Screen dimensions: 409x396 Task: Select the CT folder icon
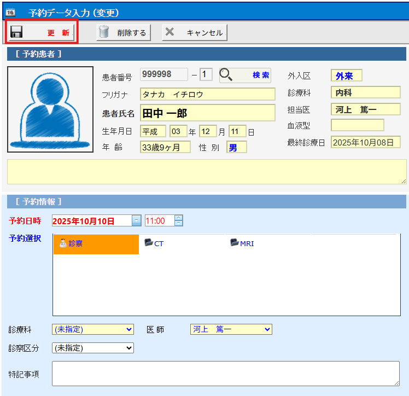click(148, 243)
